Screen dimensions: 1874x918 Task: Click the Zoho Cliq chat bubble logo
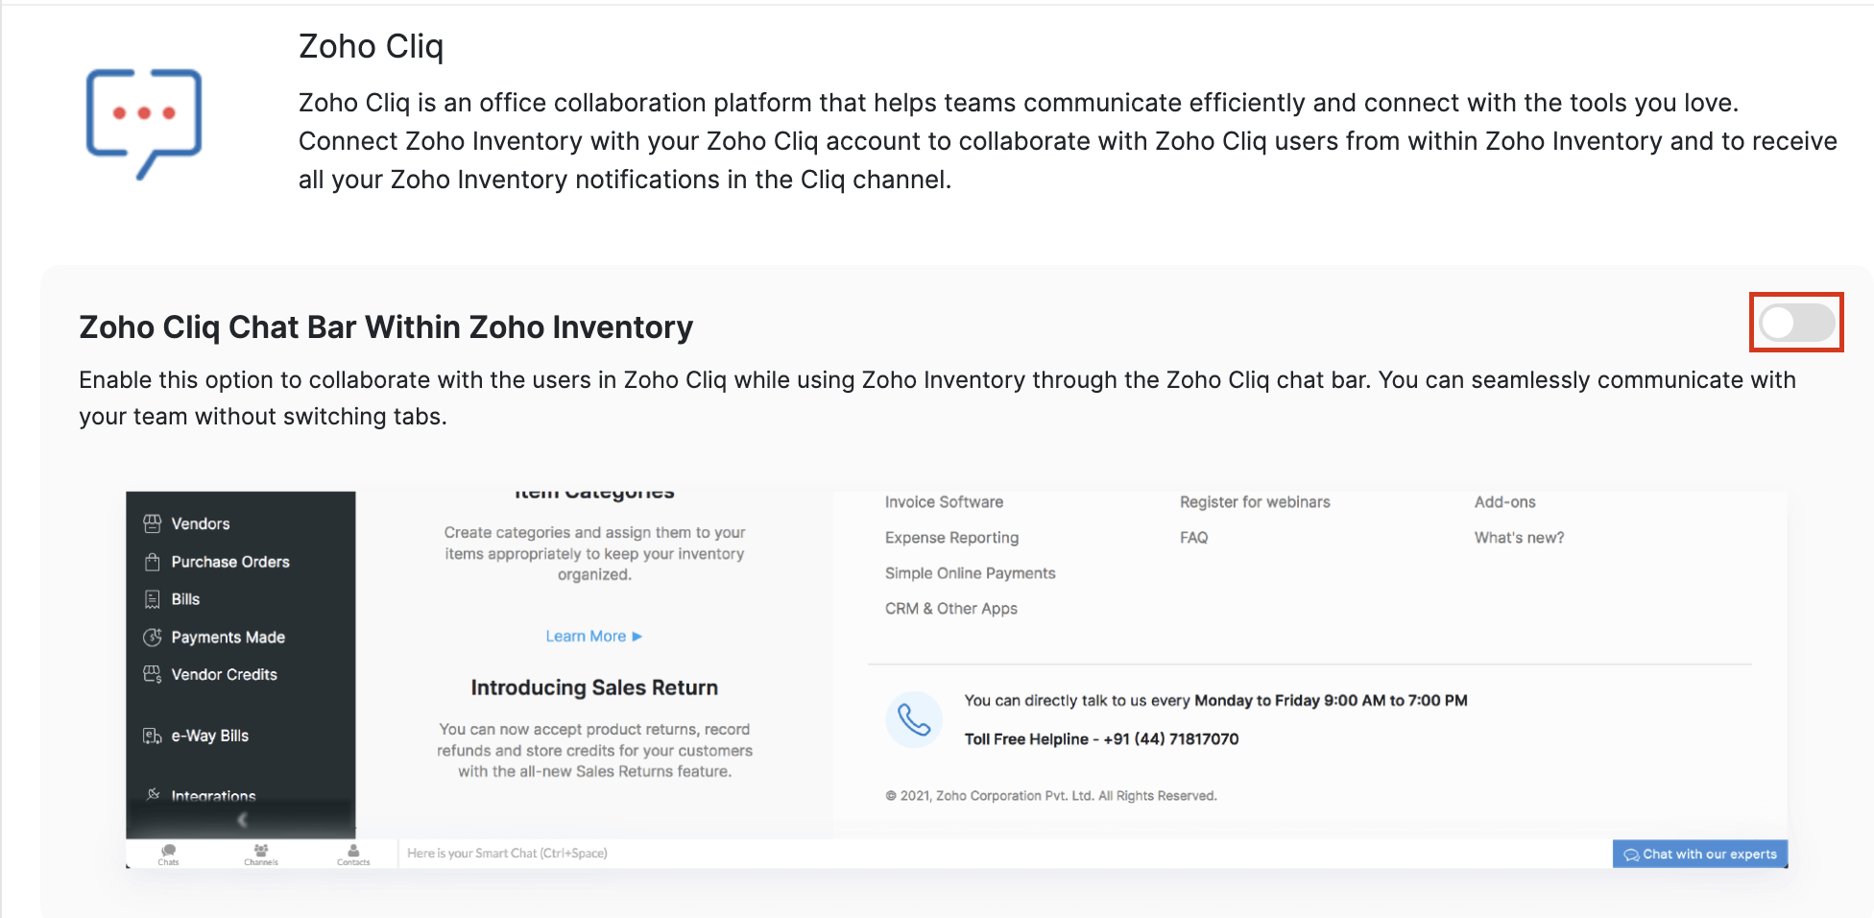pos(144,123)
